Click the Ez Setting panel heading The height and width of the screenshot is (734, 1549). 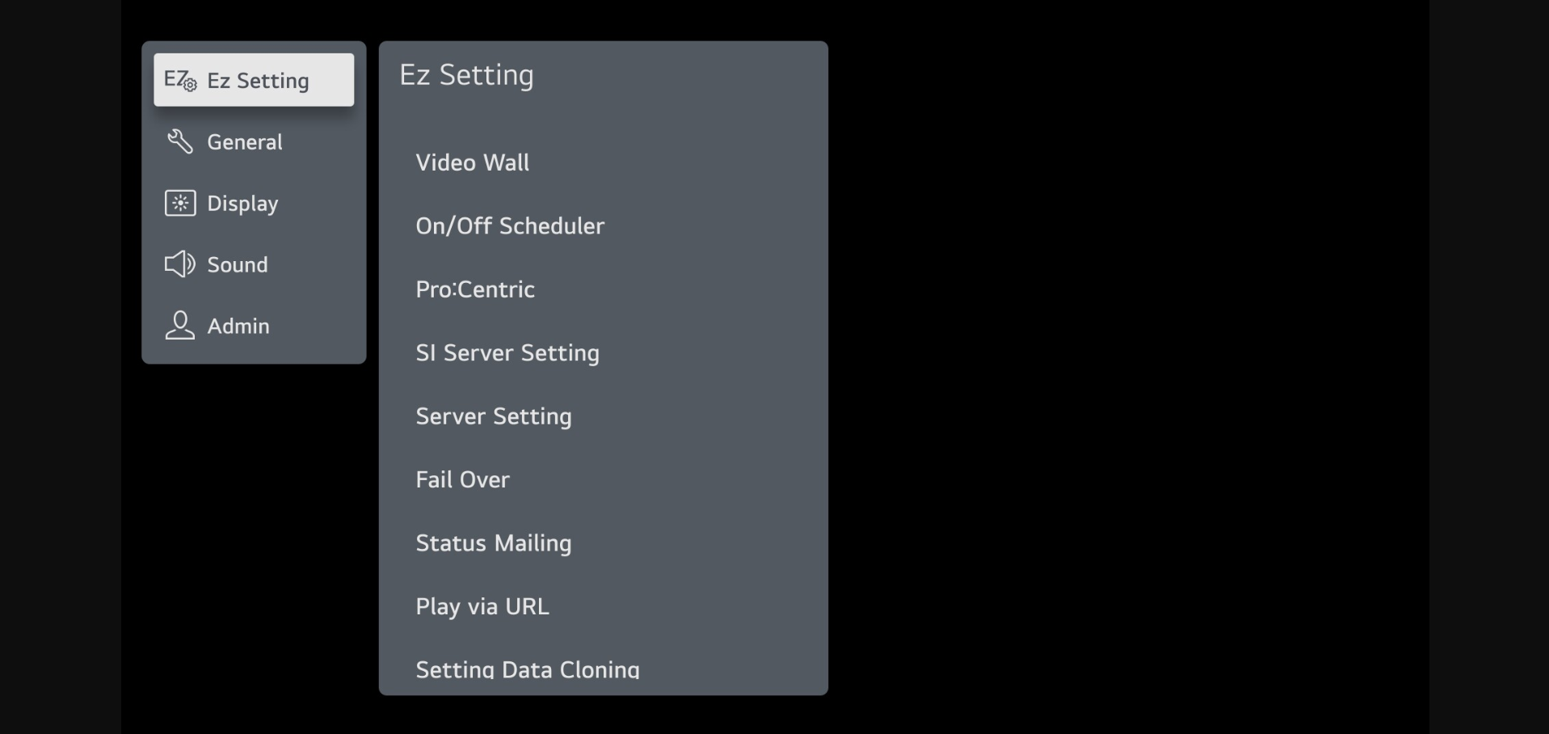click(466, 75)
